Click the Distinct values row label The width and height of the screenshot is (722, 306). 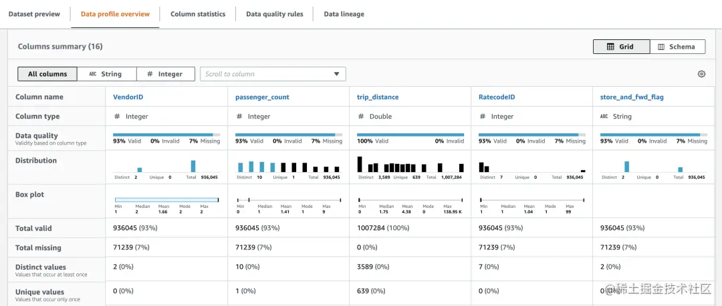pos(41,267)
